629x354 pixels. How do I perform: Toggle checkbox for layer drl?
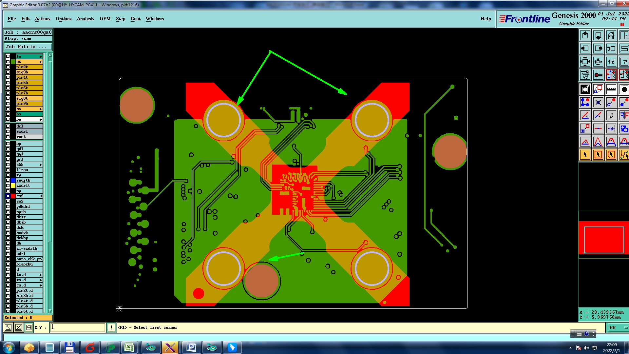tap(8, 126)
